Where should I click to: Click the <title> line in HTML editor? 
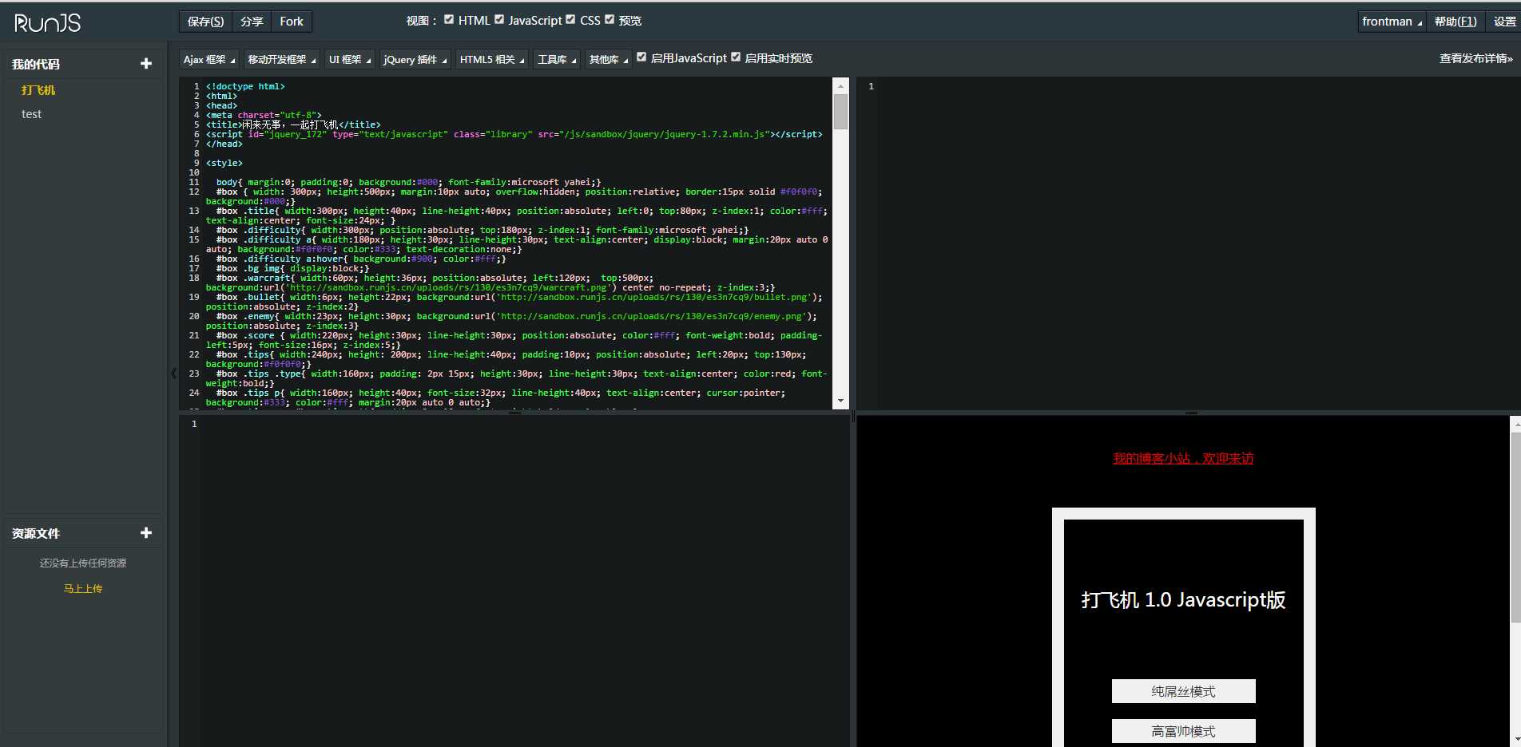[293, 125]
